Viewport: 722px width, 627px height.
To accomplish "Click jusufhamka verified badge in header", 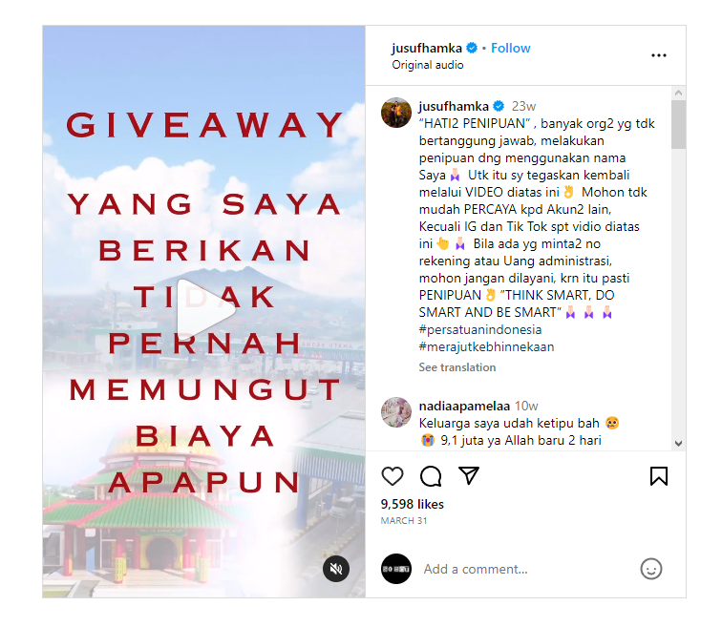I will 472,48.
